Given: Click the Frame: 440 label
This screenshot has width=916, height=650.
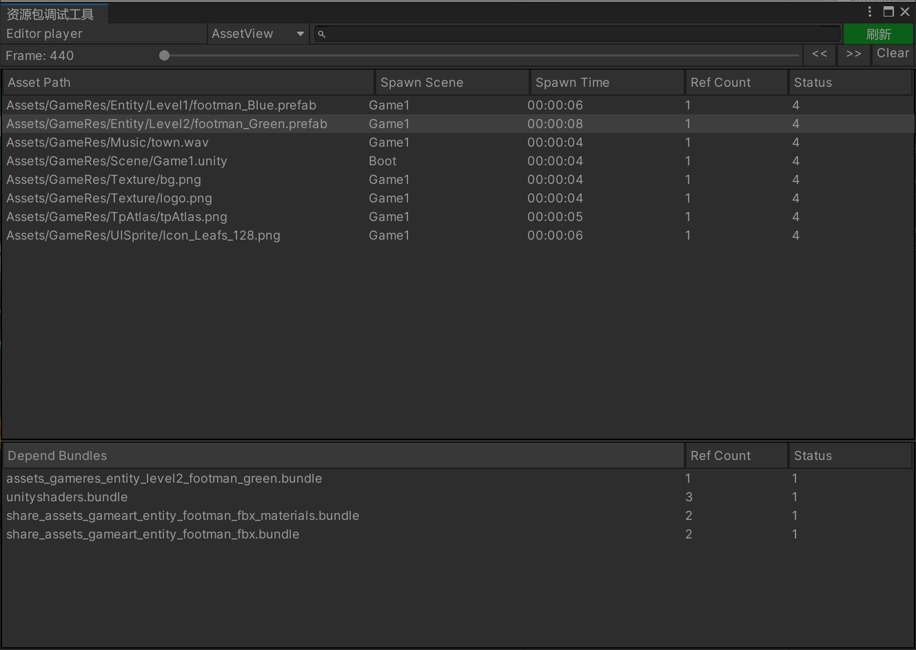Looking at the screenshot, I should pos(40,56).
